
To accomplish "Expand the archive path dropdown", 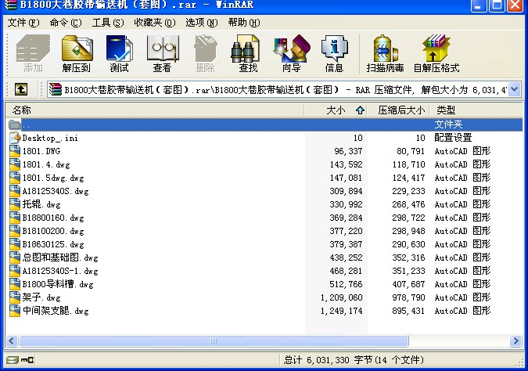I will [x=514, y=89].
